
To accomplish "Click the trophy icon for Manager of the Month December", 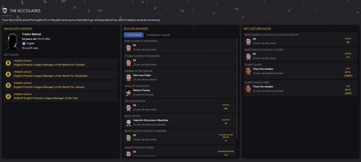I will (8, 74).
